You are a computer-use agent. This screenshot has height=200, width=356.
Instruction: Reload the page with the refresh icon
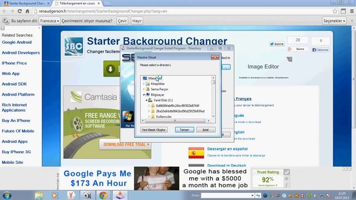click(x=20, y=11)
